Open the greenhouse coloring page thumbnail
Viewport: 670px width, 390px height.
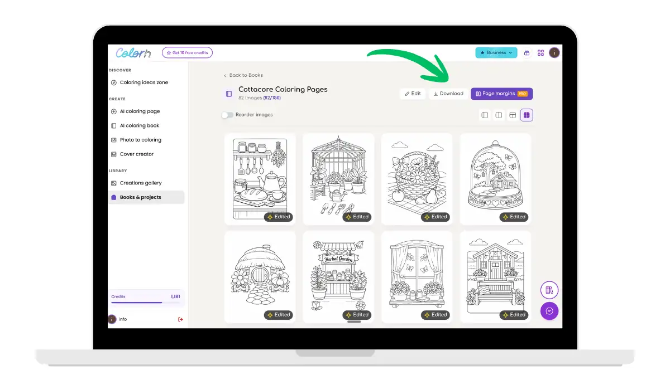(x=338, y=178)
